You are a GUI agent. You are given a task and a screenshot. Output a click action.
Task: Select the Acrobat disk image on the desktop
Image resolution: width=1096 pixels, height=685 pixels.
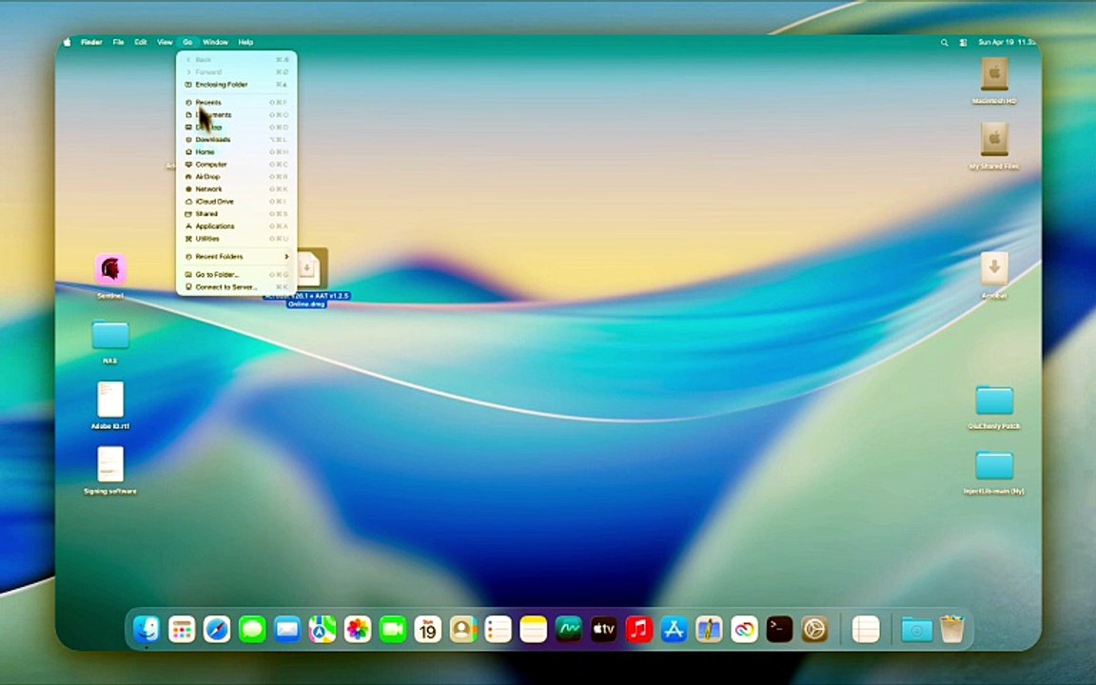[994, 268]
